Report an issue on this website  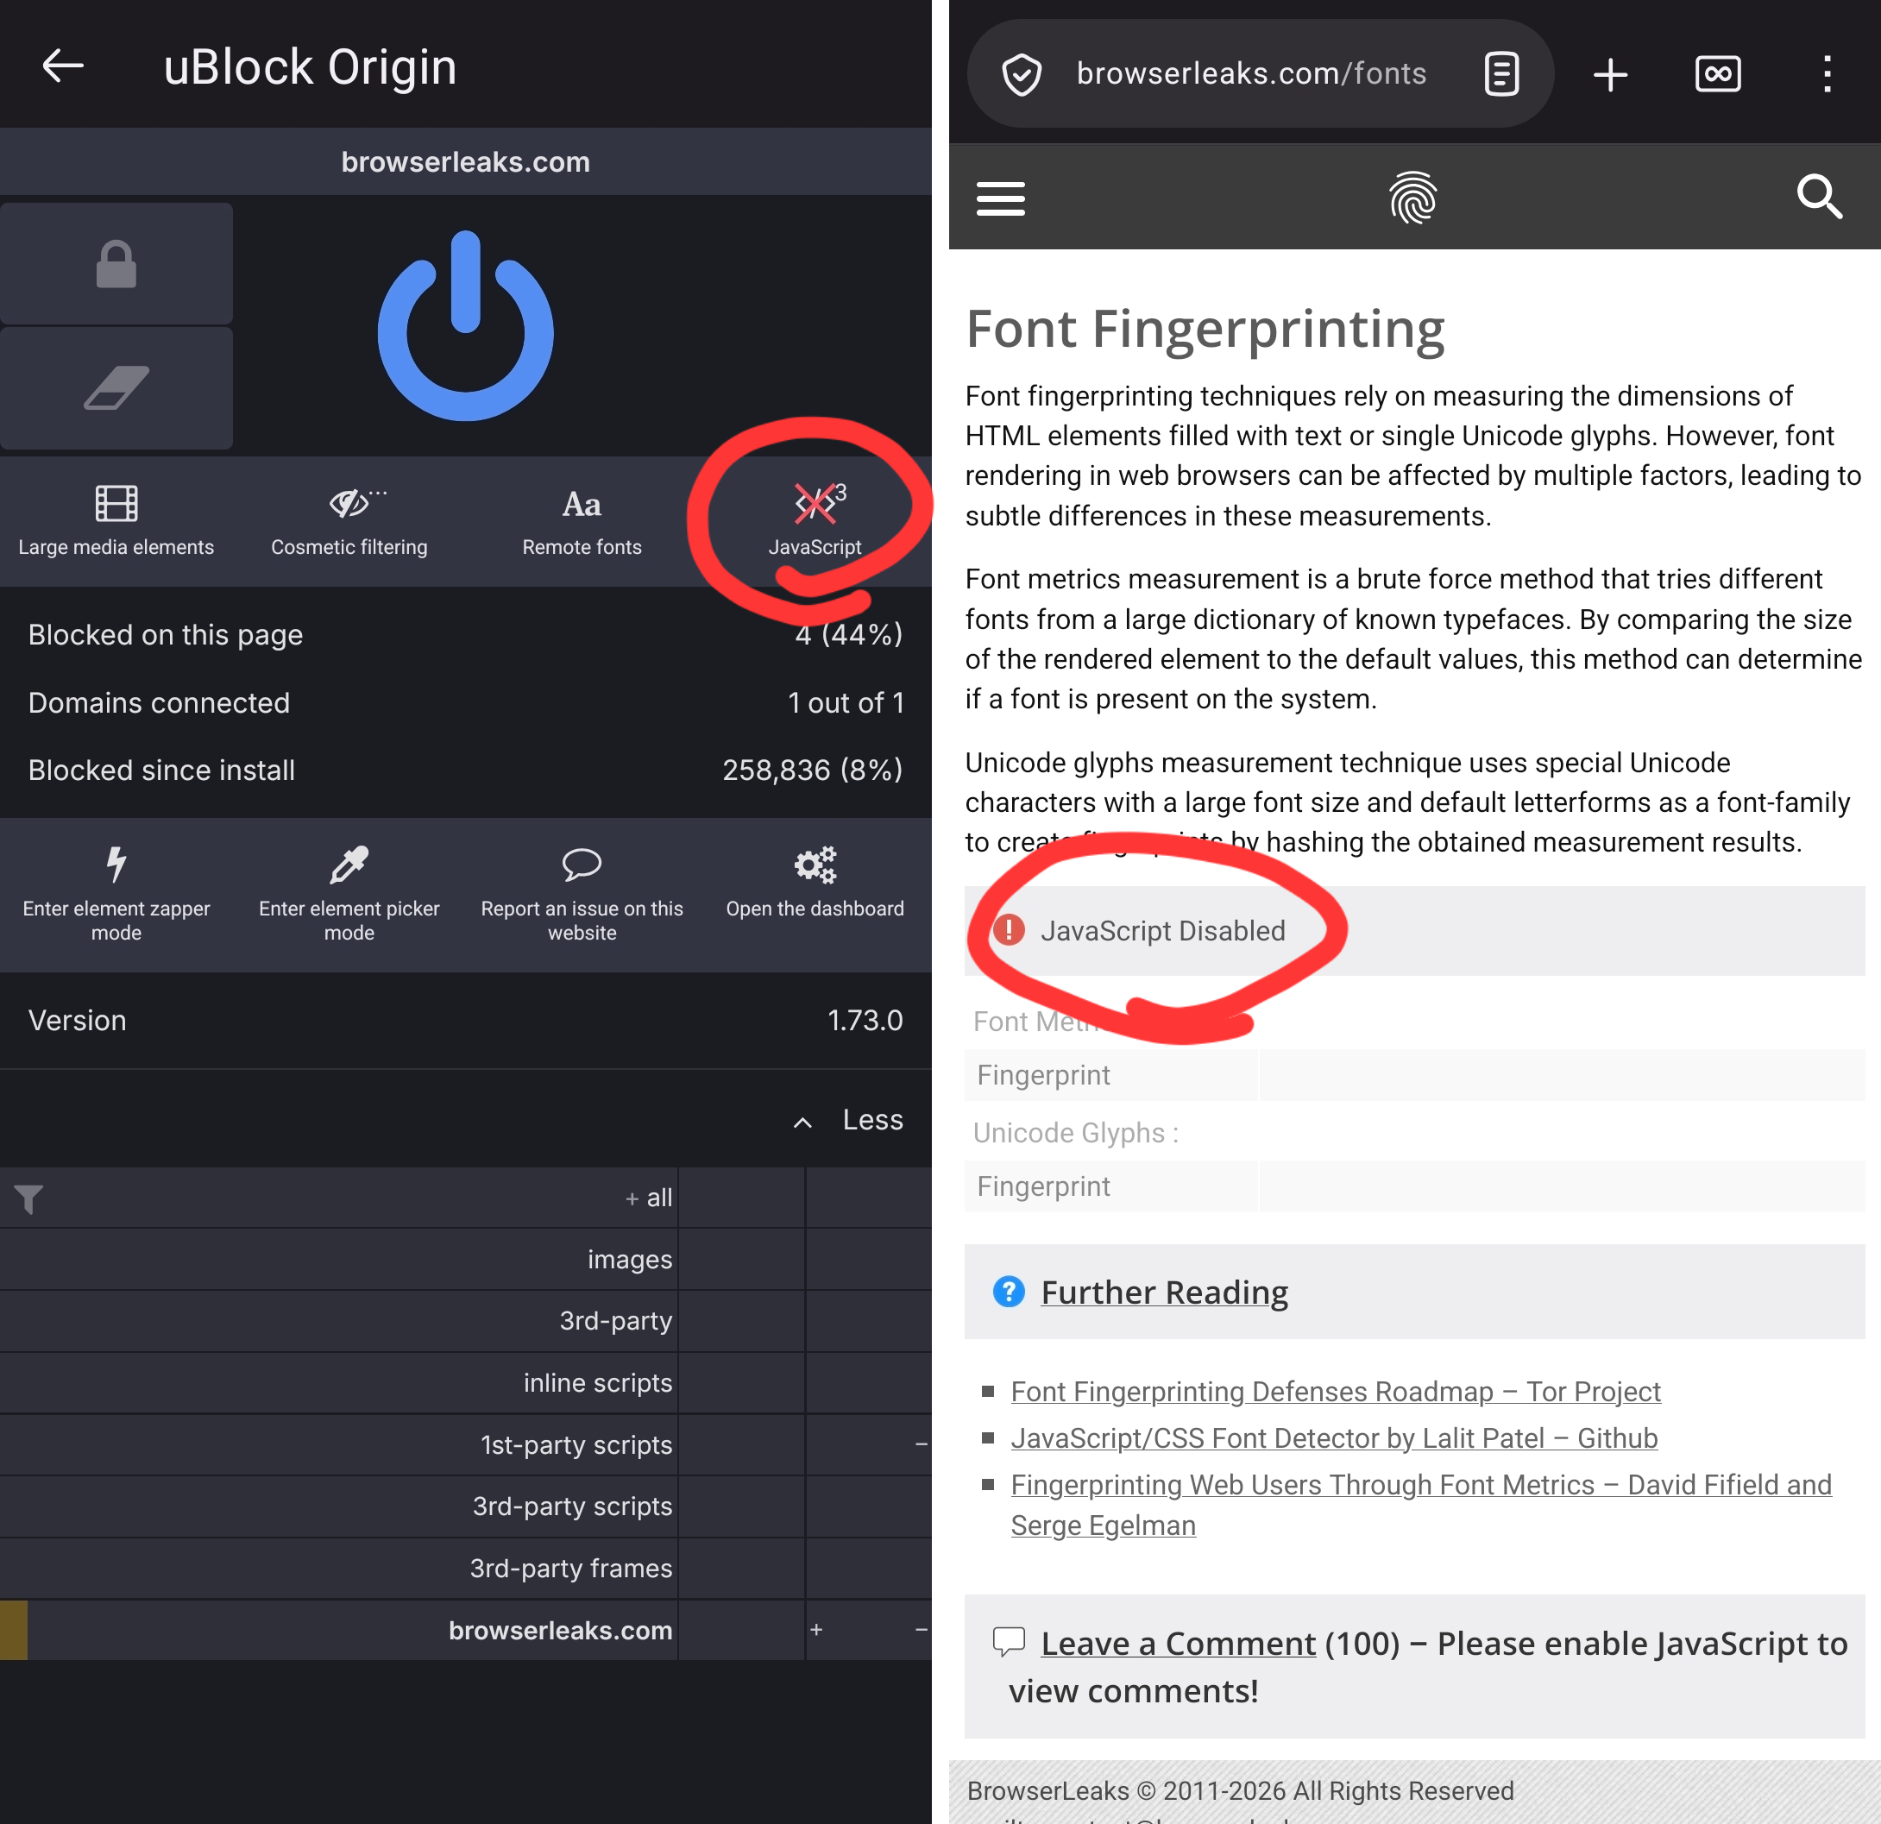tap(582, 894)
